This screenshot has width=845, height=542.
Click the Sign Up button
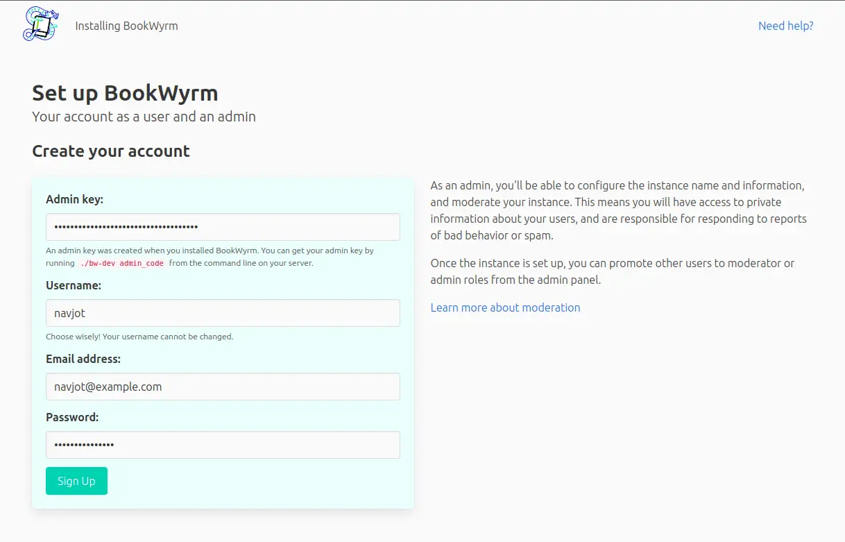[76, 480]
